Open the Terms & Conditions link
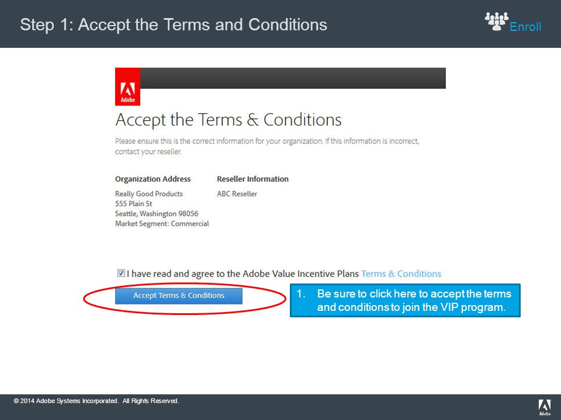Image resolution: width=561 pixels, height=420 pixels. point(401,274)
